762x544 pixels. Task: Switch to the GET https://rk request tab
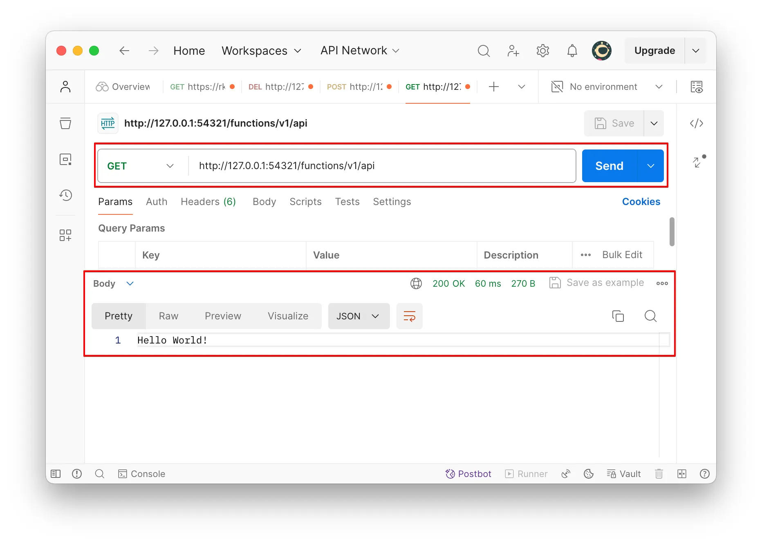(202, 87)
